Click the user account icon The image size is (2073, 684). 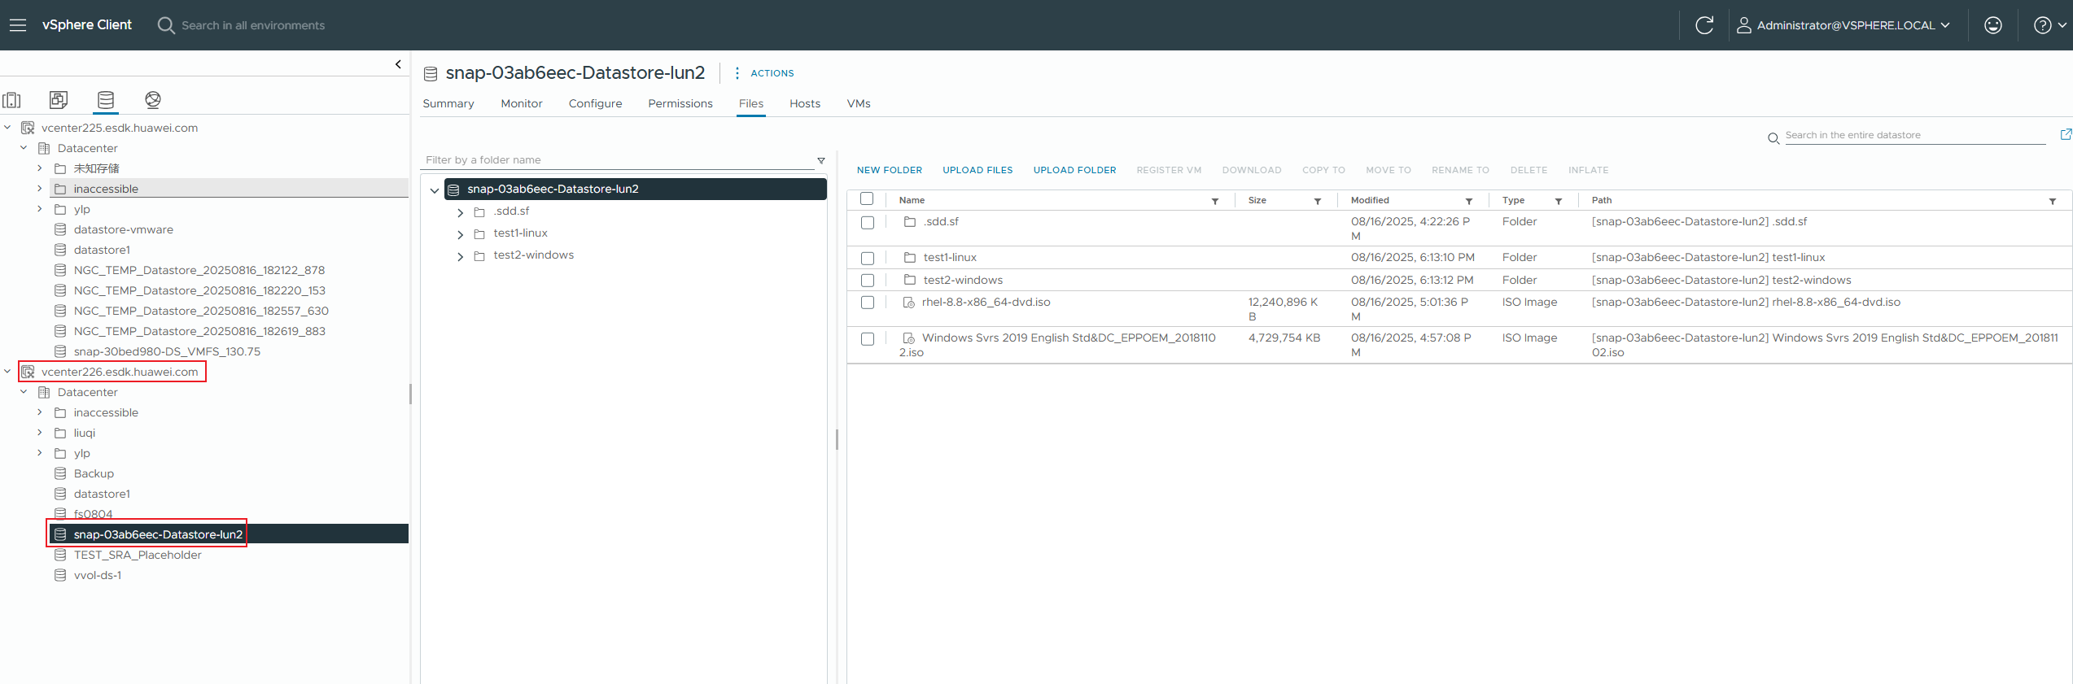(1743, 25)
